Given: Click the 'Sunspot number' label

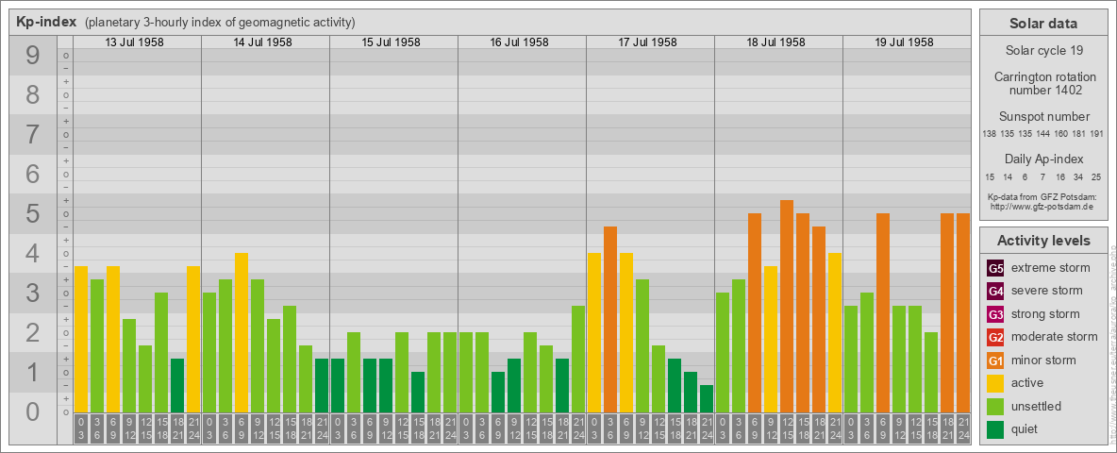Looking at the screenshot, I should tap(1043, 117).
